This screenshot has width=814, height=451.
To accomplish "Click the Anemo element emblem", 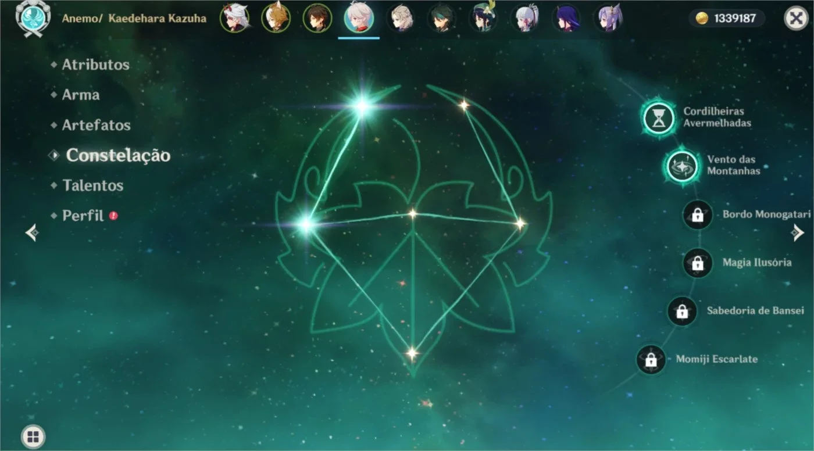I will tap(32, 19).
